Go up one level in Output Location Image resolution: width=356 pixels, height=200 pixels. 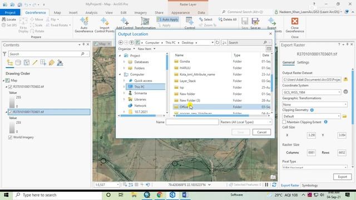(131, 42)
